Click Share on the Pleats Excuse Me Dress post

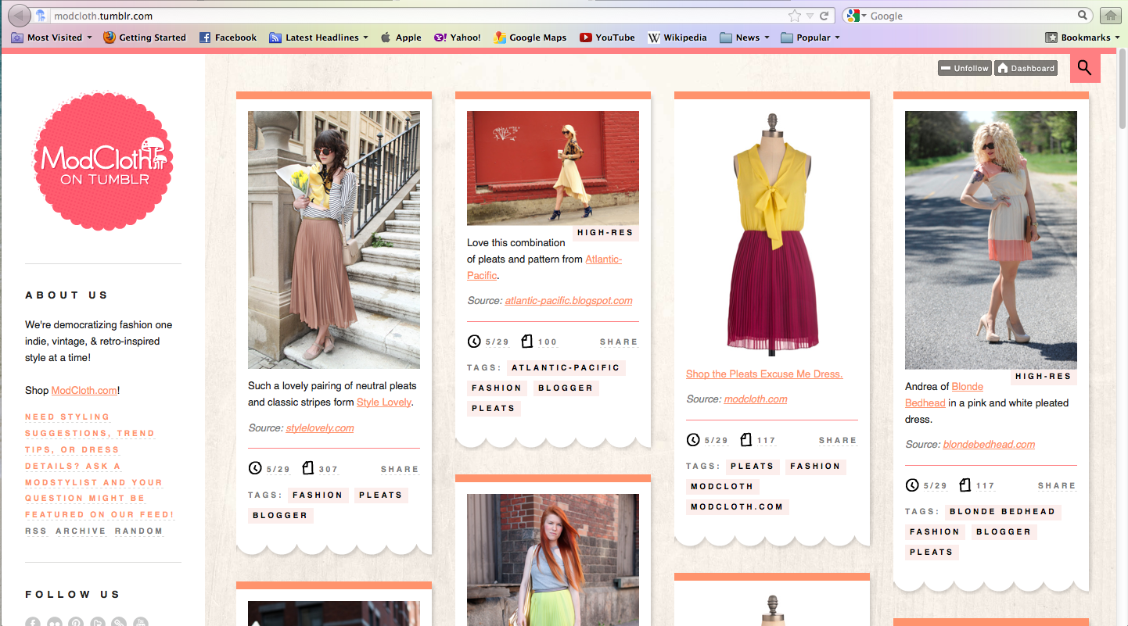(838, 441)
